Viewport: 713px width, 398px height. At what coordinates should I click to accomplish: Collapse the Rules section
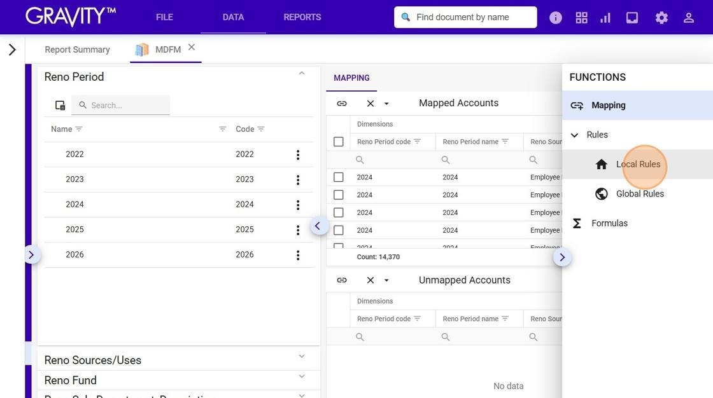point(574,135)
